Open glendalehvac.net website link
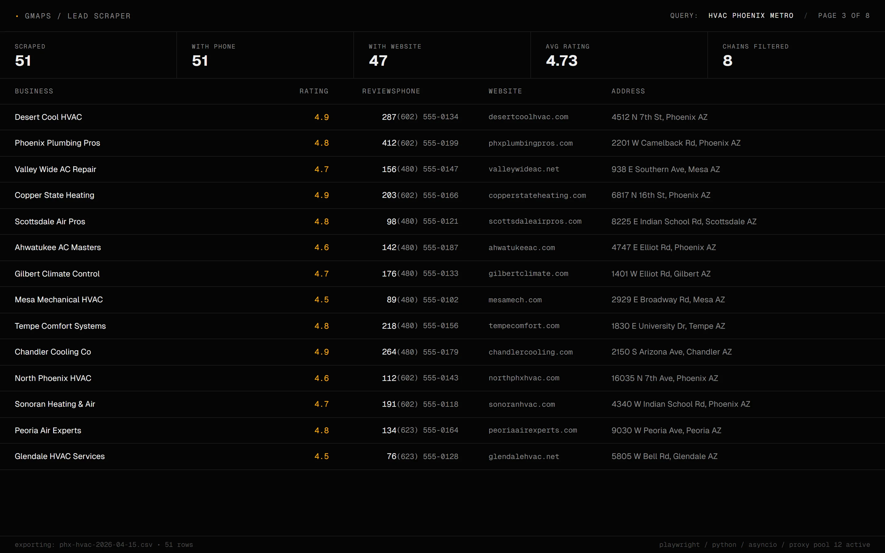Viewport: 885px width, 553px height. 524,457
